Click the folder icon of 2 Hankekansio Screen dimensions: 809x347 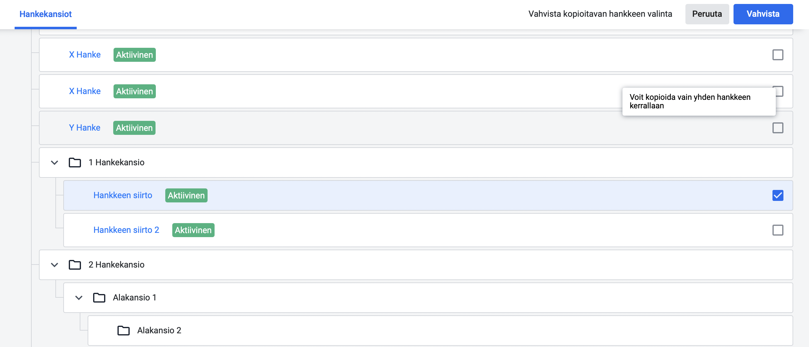click(x=75, y=265)
